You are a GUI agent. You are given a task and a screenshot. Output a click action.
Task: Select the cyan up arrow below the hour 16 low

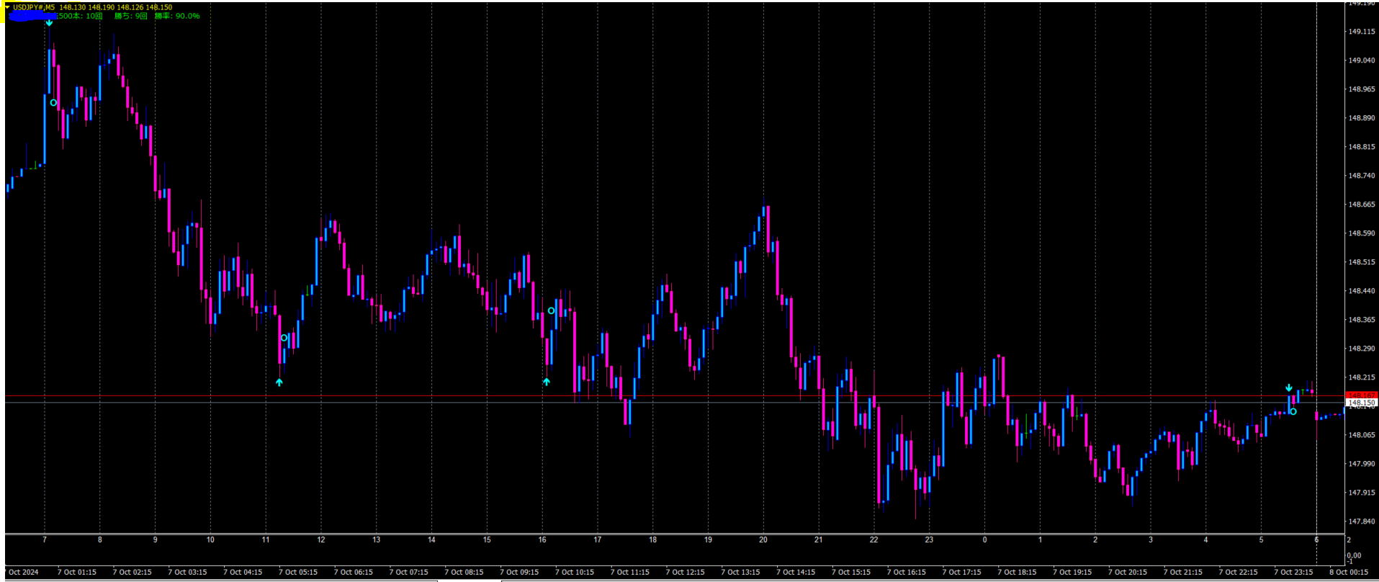click(547, 382)
